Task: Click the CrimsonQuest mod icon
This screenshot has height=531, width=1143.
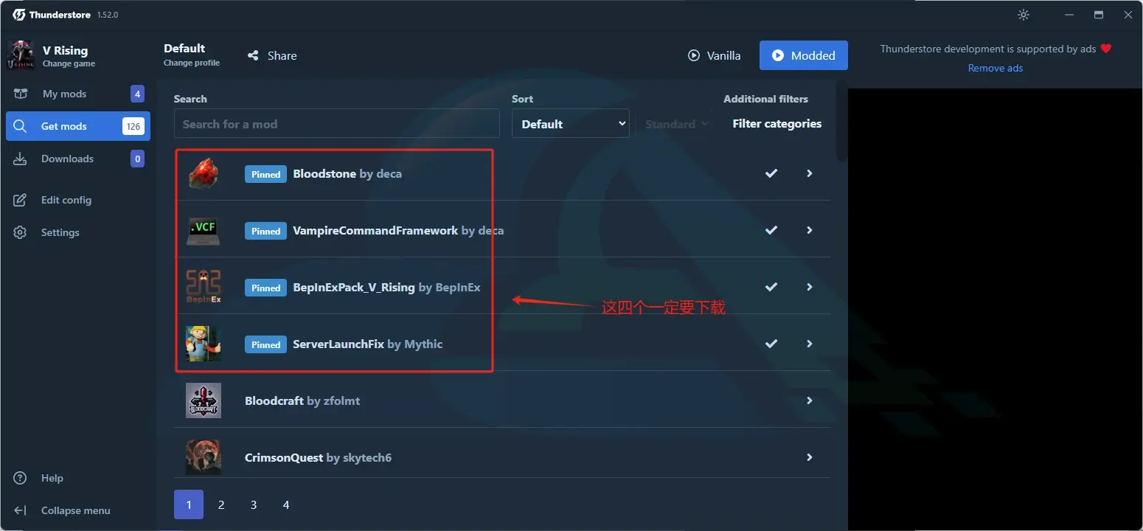Action: pyautogui.click(x=204, y=457)
